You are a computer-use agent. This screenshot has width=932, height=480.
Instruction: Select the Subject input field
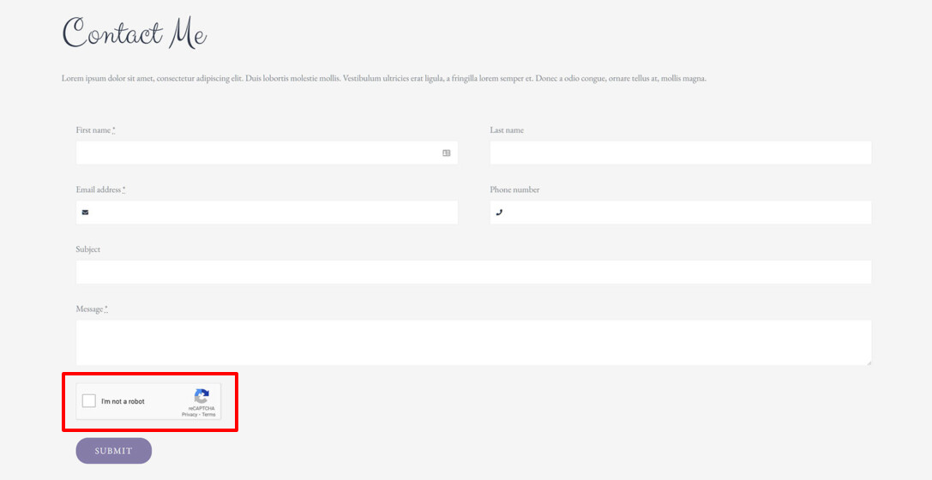click(x=473, y=272)
